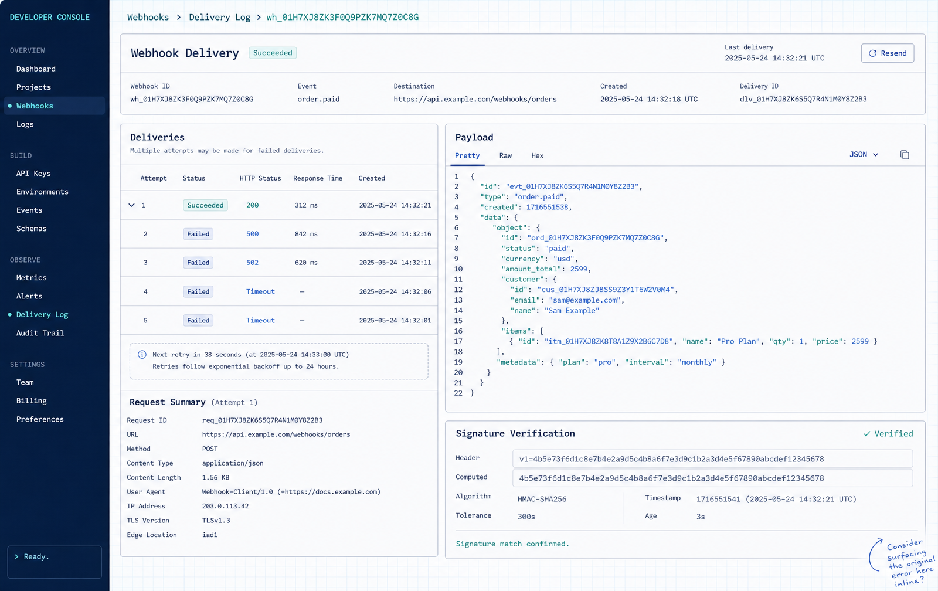Screen dimensions: 938x591
Task: Open Projects in the sidebar
Action: pyautogui.click(x=33, y=87)
